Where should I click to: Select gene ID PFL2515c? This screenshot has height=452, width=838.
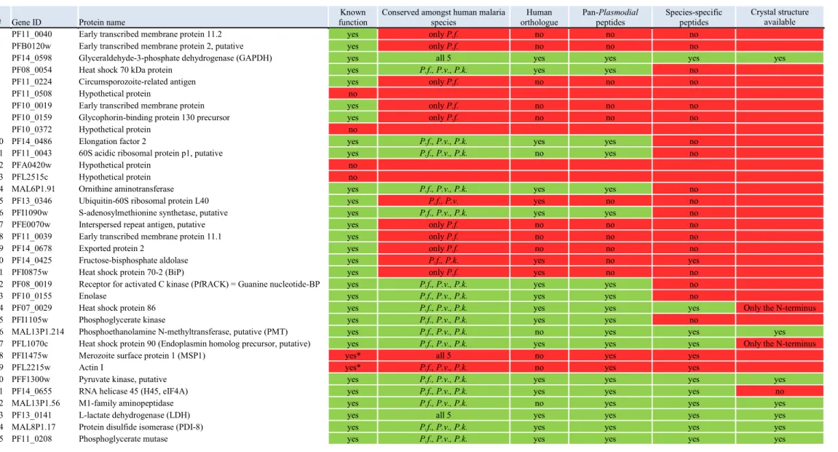tap(30, 177)
